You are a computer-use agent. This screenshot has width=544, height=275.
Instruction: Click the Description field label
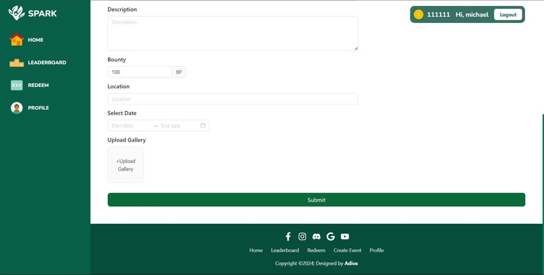click(x=122, y=9)
